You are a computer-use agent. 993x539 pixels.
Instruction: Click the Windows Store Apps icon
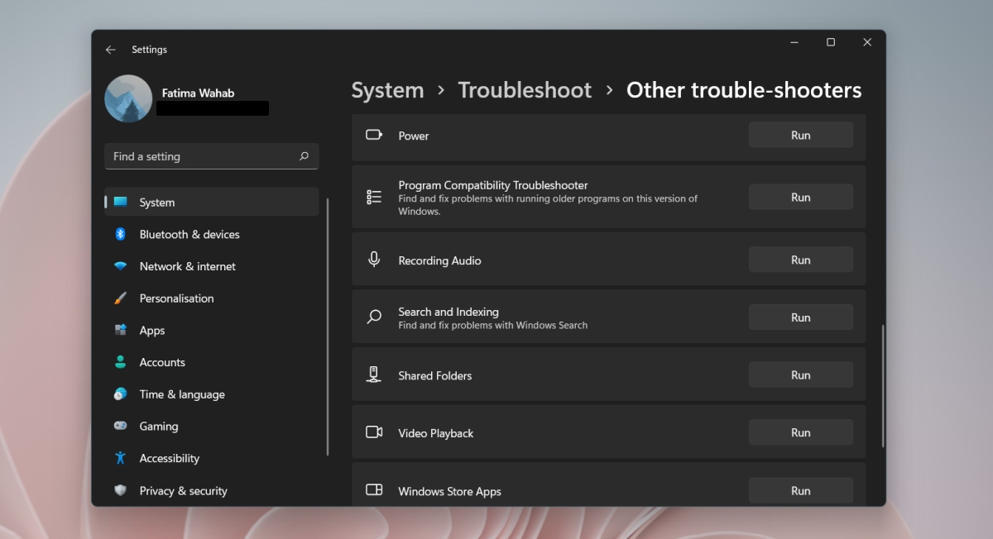point(374,489)
